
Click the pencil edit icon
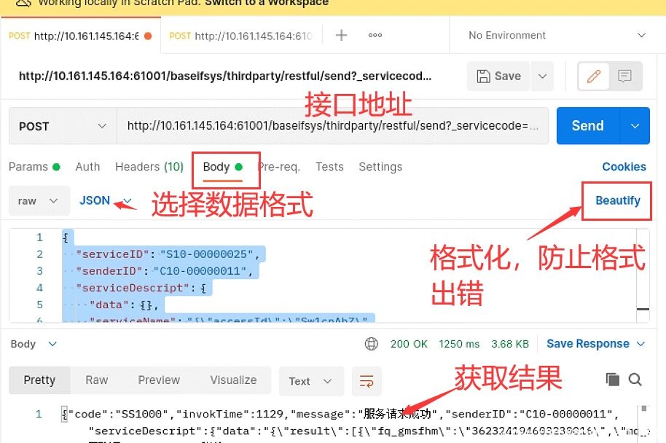click(x=594, y=76)
